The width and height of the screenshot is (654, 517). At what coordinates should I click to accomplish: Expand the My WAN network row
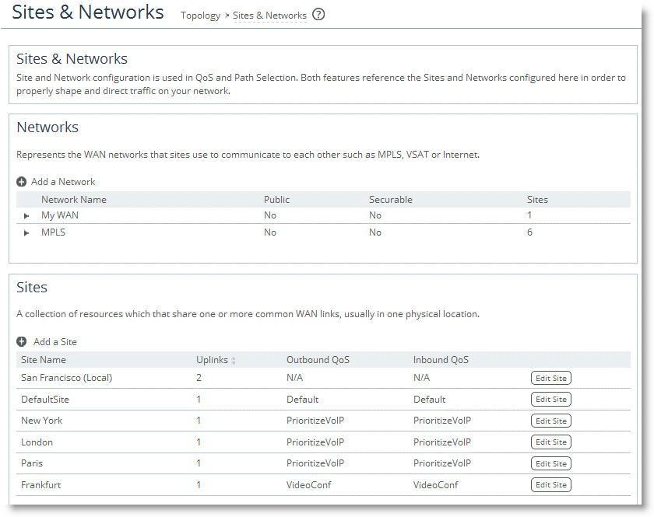[x=26, y=216]
